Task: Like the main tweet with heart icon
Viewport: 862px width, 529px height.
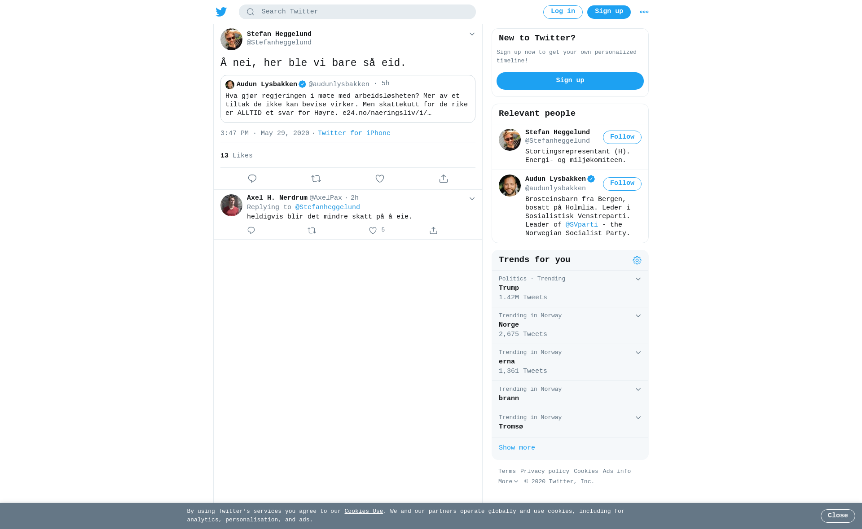Action: pyautogui.click(x=380, y=179)
